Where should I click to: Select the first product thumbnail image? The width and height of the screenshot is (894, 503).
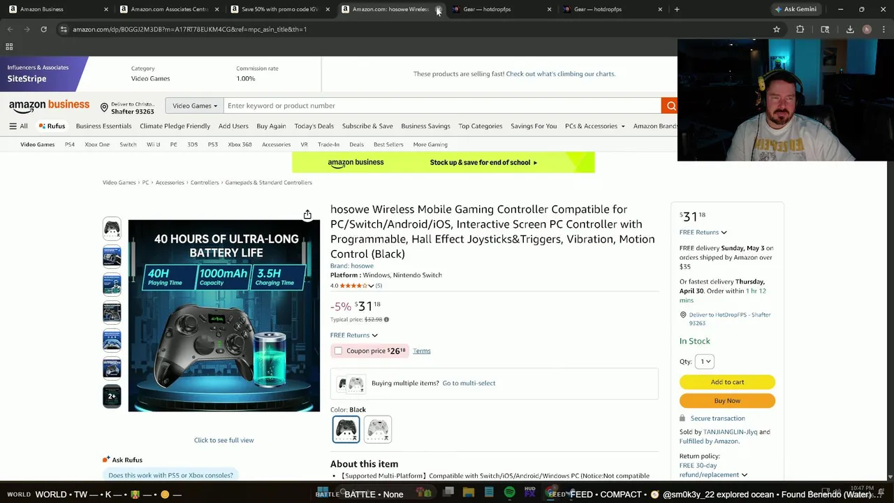[112, 228]
